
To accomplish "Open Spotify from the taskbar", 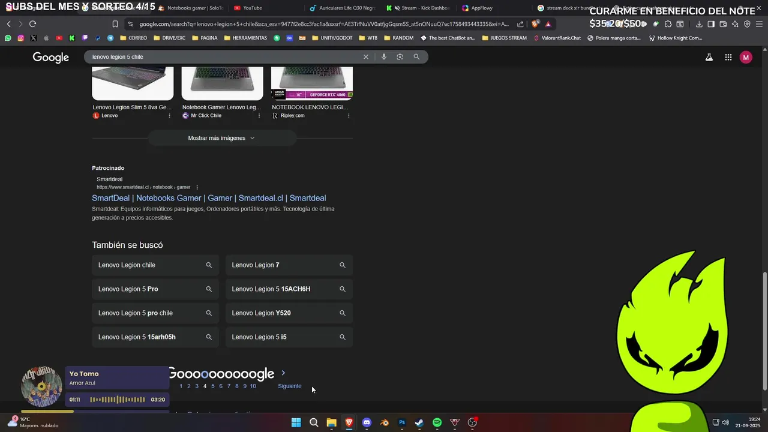I will (437, 422).
